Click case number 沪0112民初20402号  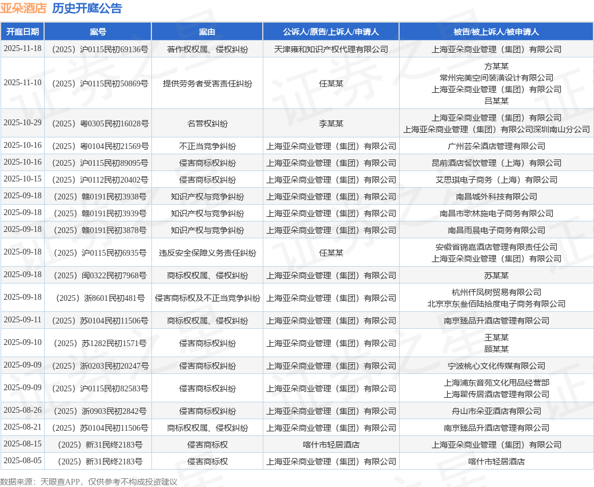(x=100, y=180)
